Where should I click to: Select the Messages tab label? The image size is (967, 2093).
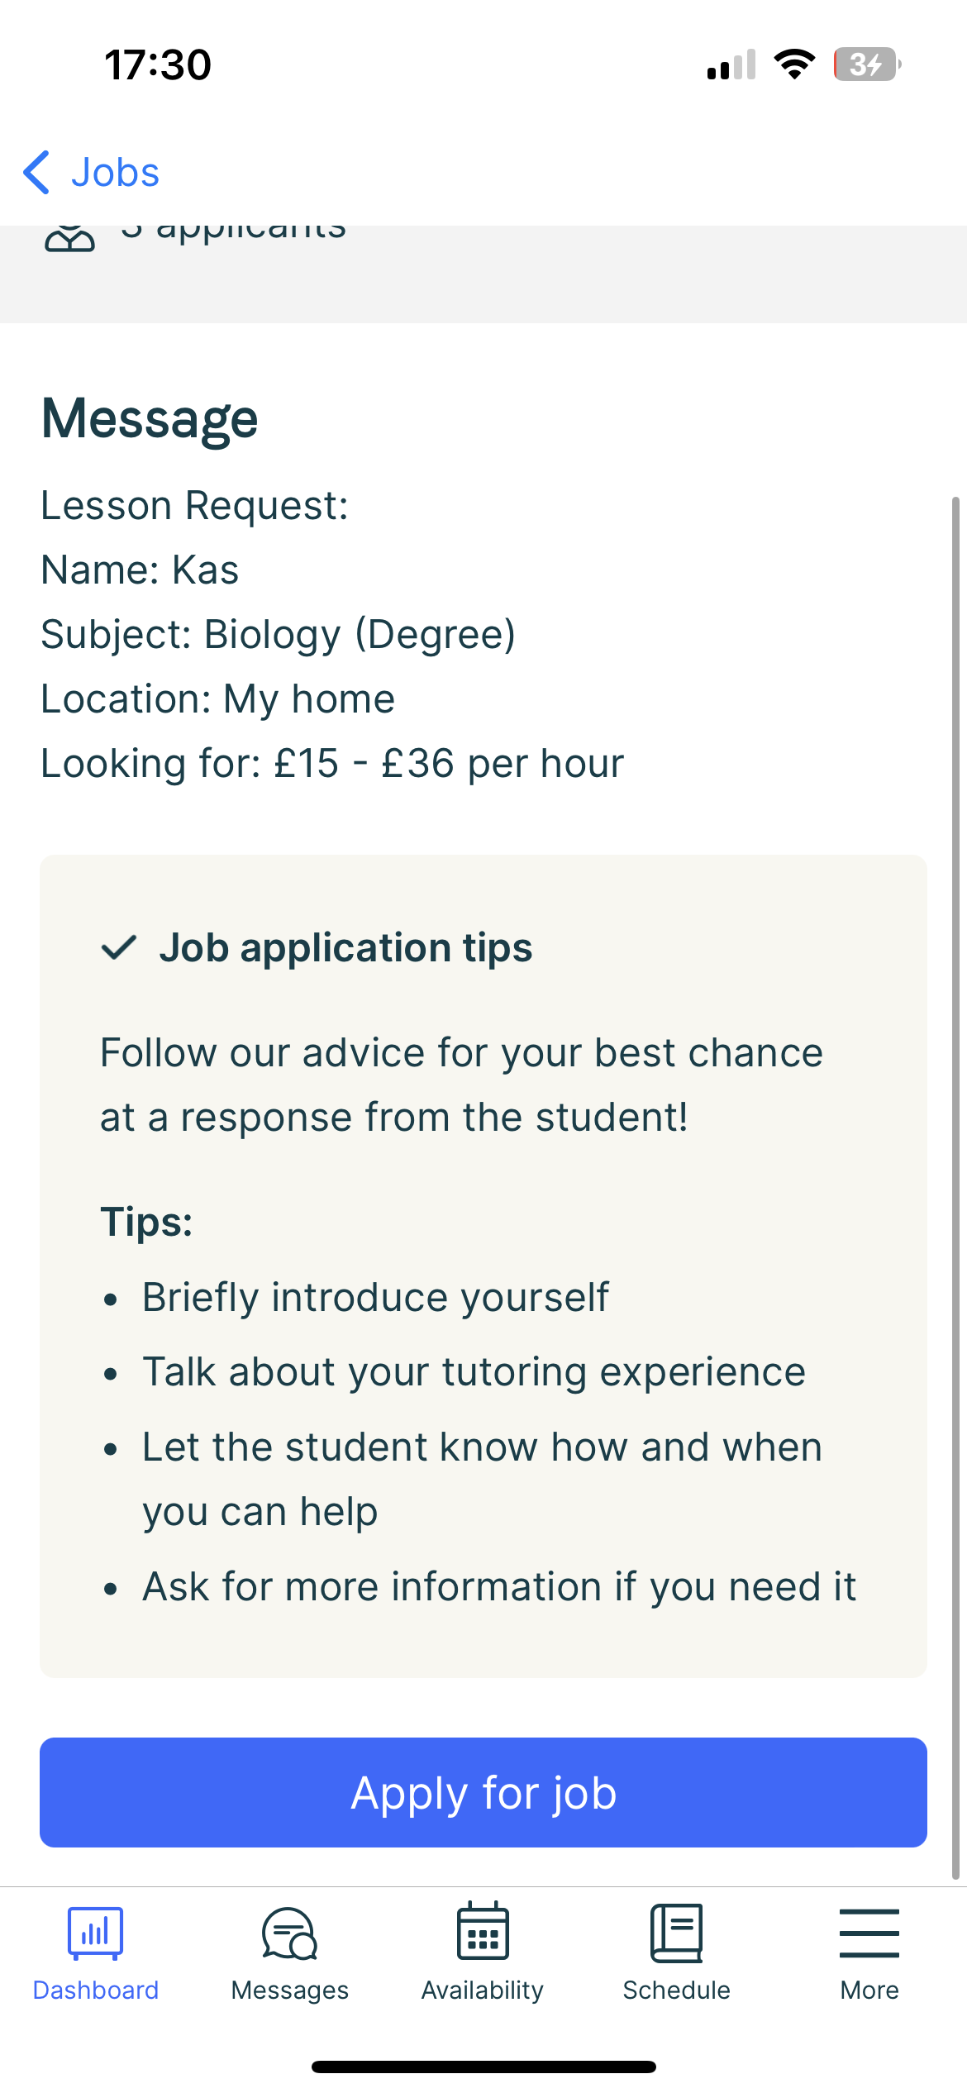click(290, 1990)
